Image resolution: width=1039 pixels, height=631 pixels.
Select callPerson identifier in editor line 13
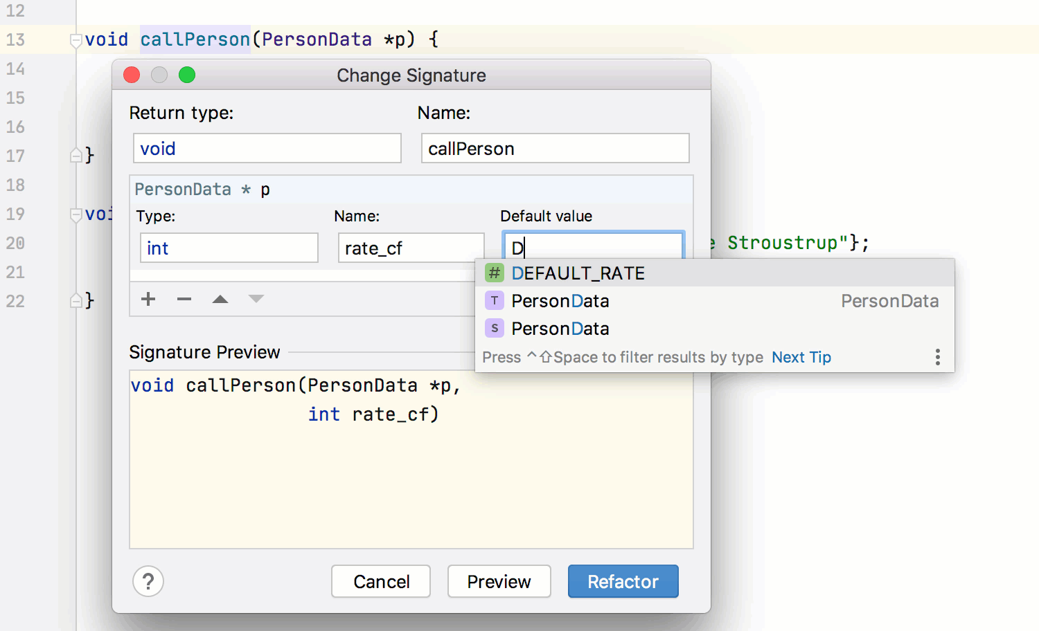(195, 39)
